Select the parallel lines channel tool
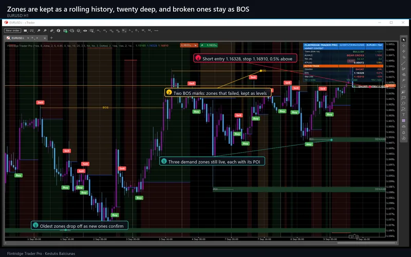The image size is (411, 257). 404,51
